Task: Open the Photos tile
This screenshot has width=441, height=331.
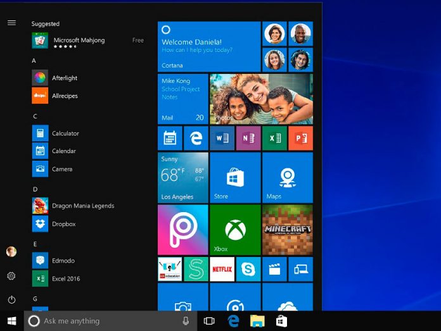Action: click(x=261, y=99)
